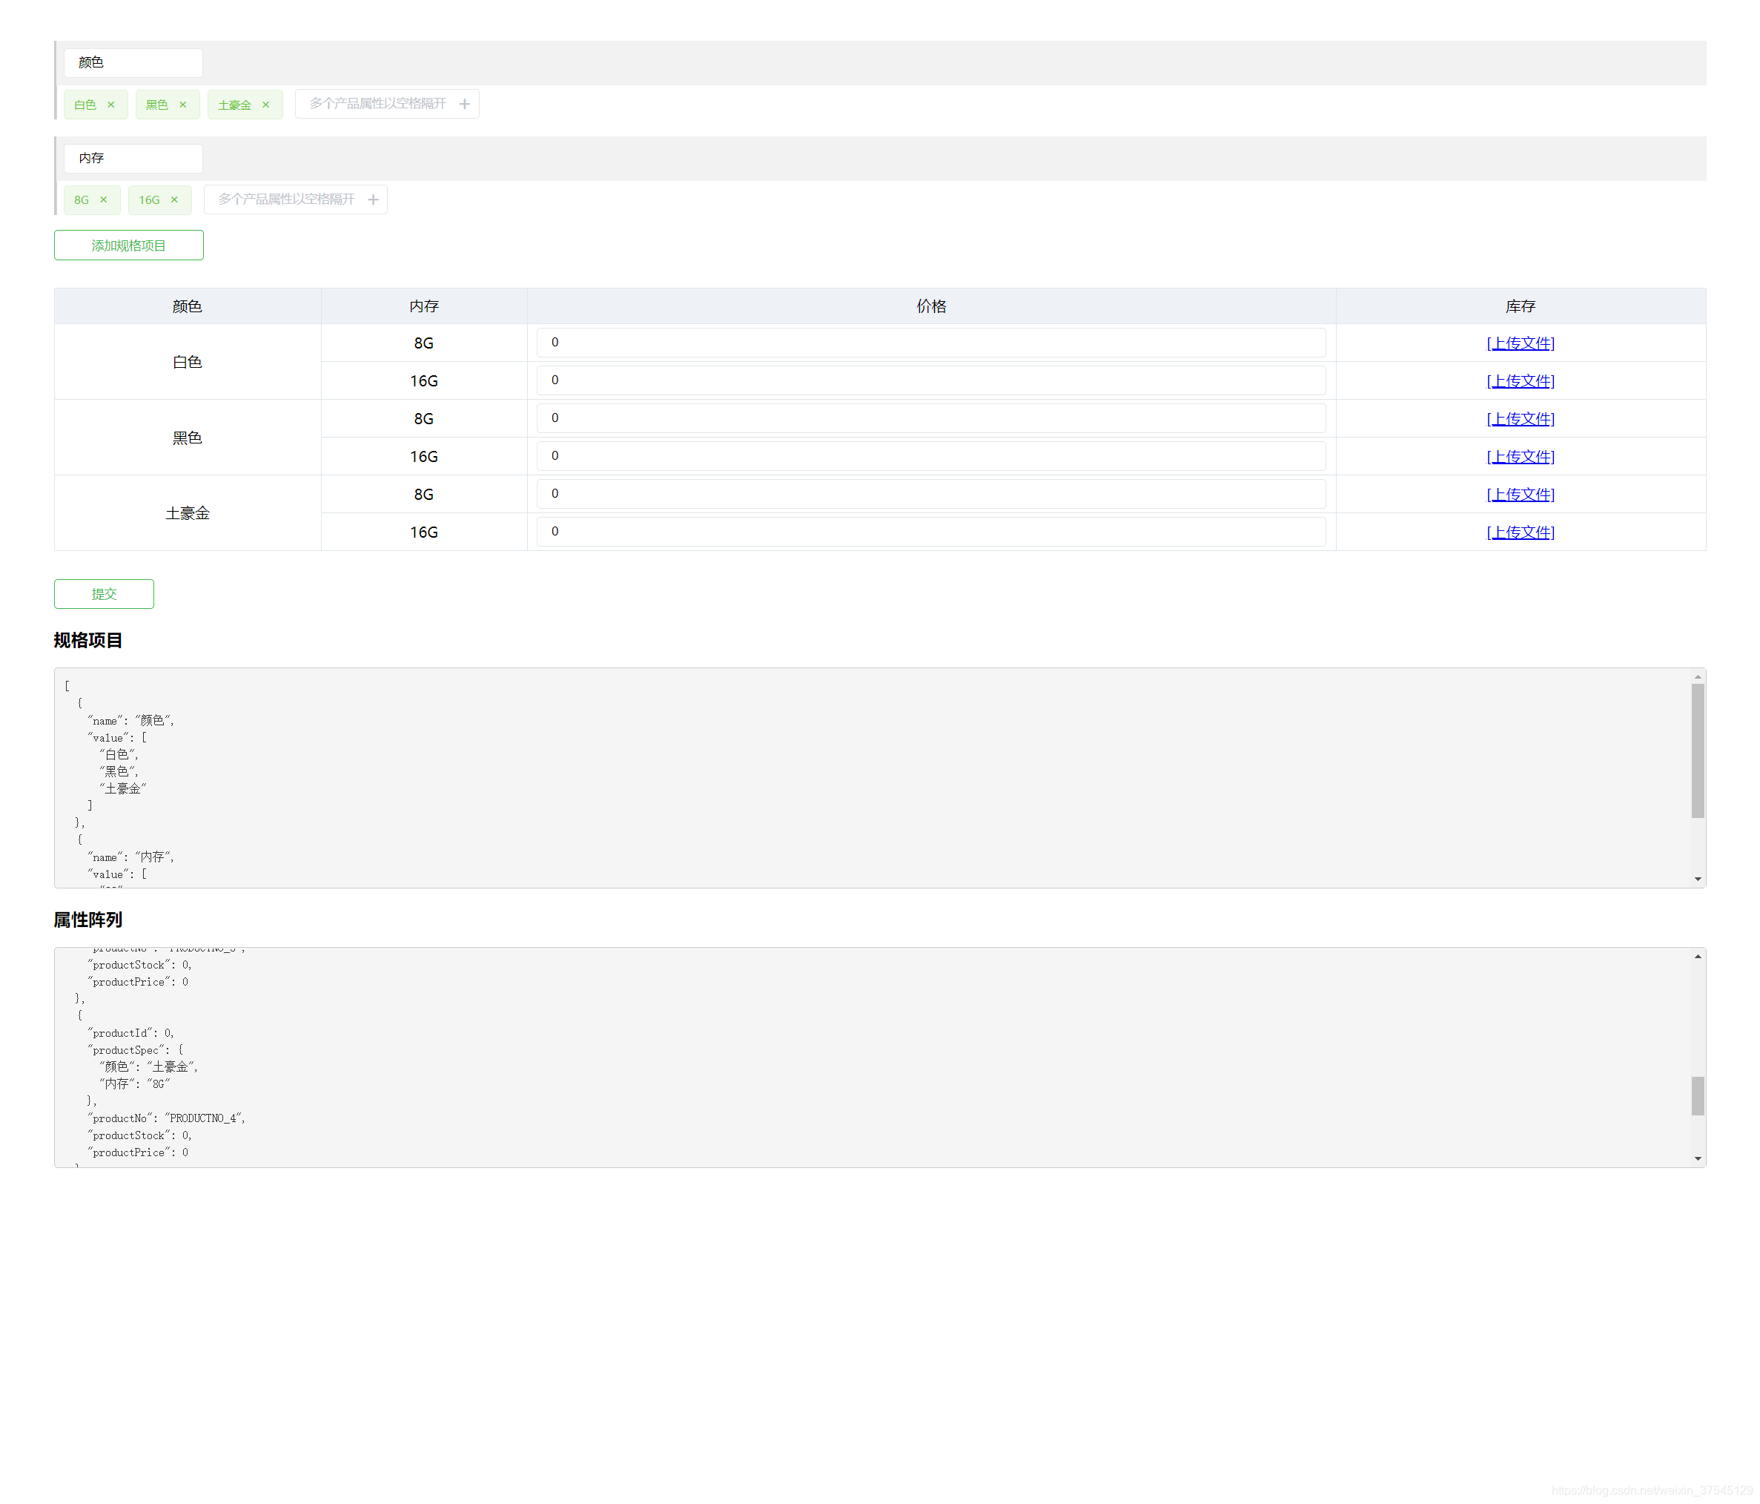
Task: Click the 内存 table column header
Action: pos(424,306)
